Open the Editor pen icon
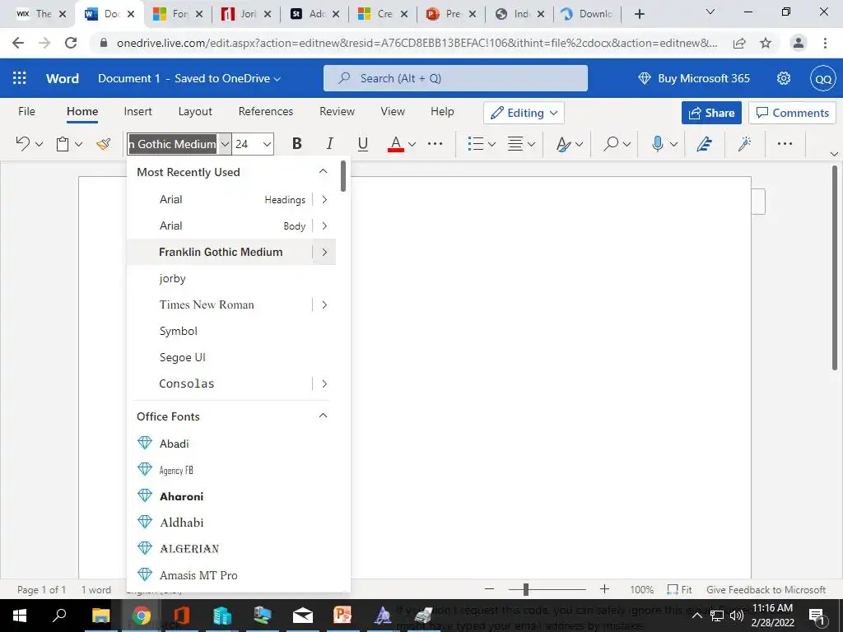The width and height of the screenshot is (843, 632). pos(705,144)
